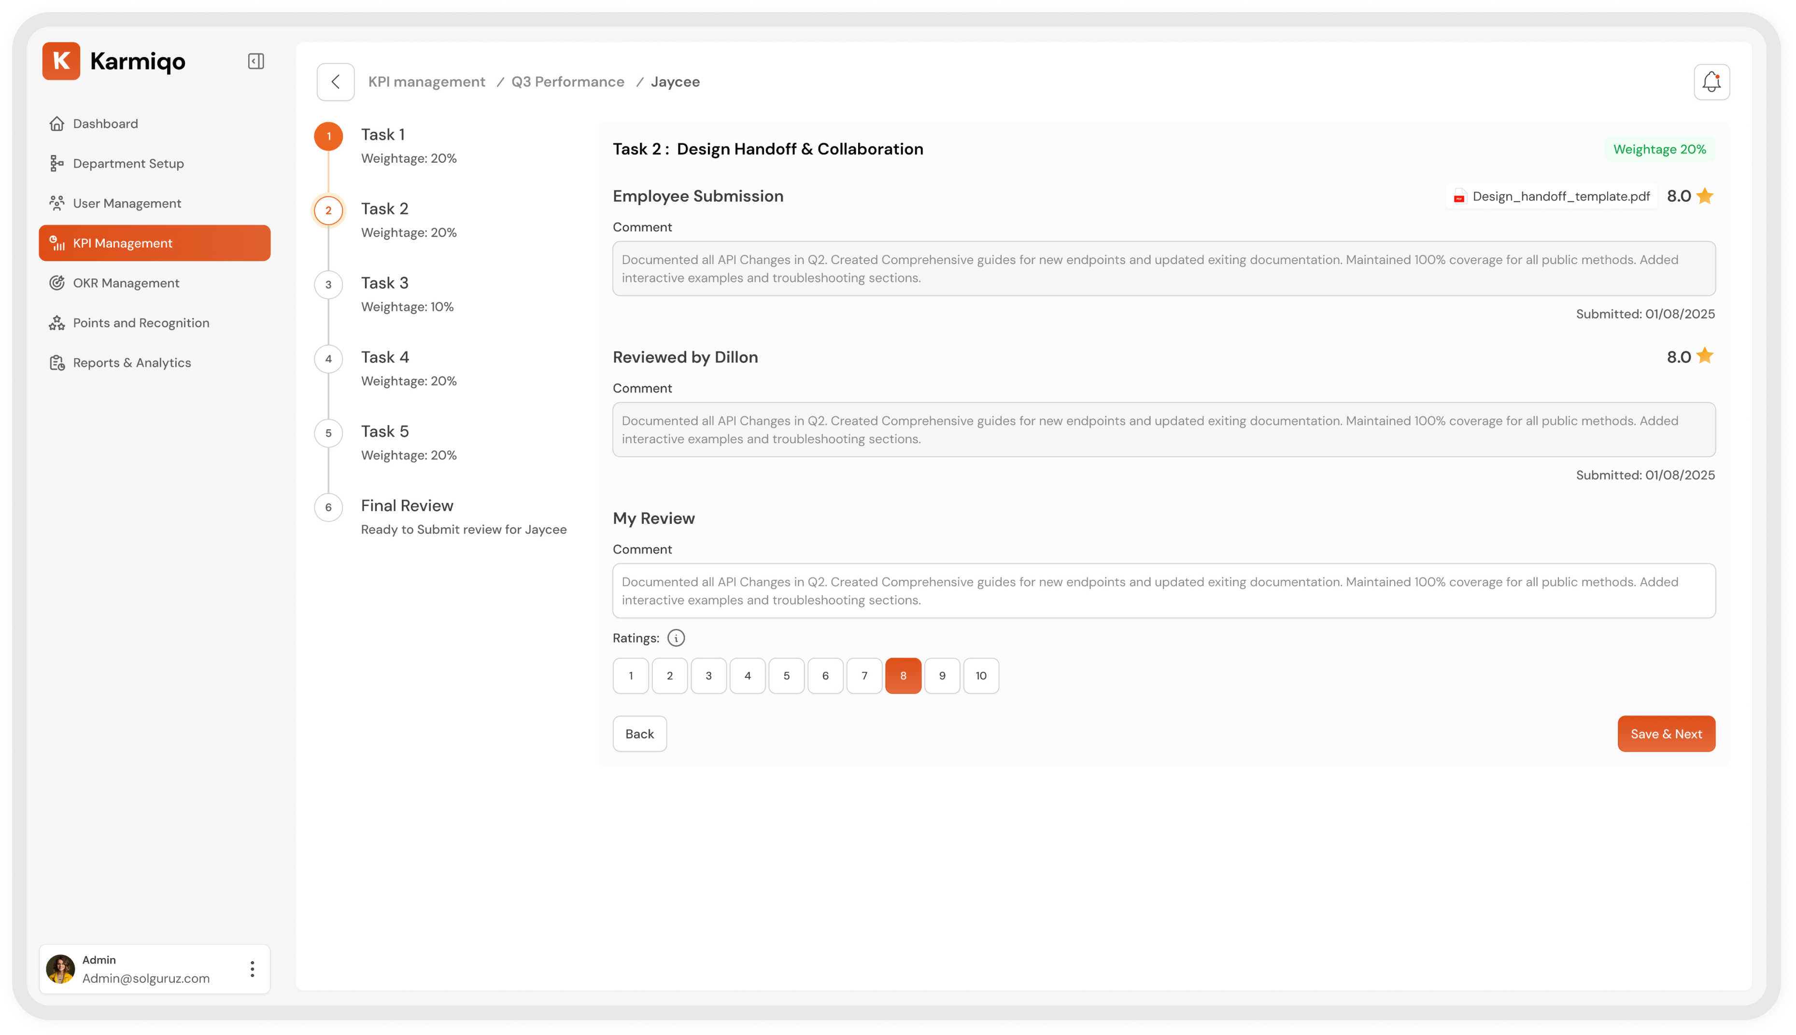The image size is (1796, 1035).
Task: Click Employee Submission comment box
Action: tap(1164, 269)
